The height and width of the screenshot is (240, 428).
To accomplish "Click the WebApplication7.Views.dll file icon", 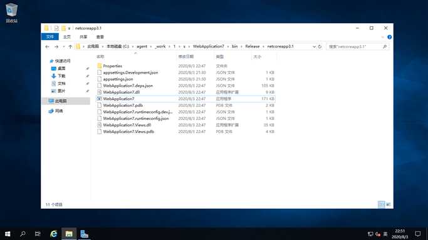I will 100,125.
